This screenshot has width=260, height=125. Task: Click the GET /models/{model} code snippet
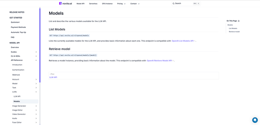point(73,55)
